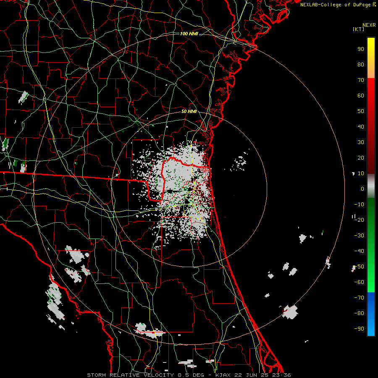
Task: Click the -40 value on the velocity scale
Action: pyautogui.click(x=359, y=251)
